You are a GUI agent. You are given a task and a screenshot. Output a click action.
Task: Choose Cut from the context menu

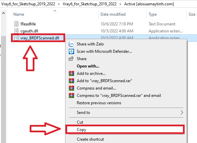tap(80, 122)
